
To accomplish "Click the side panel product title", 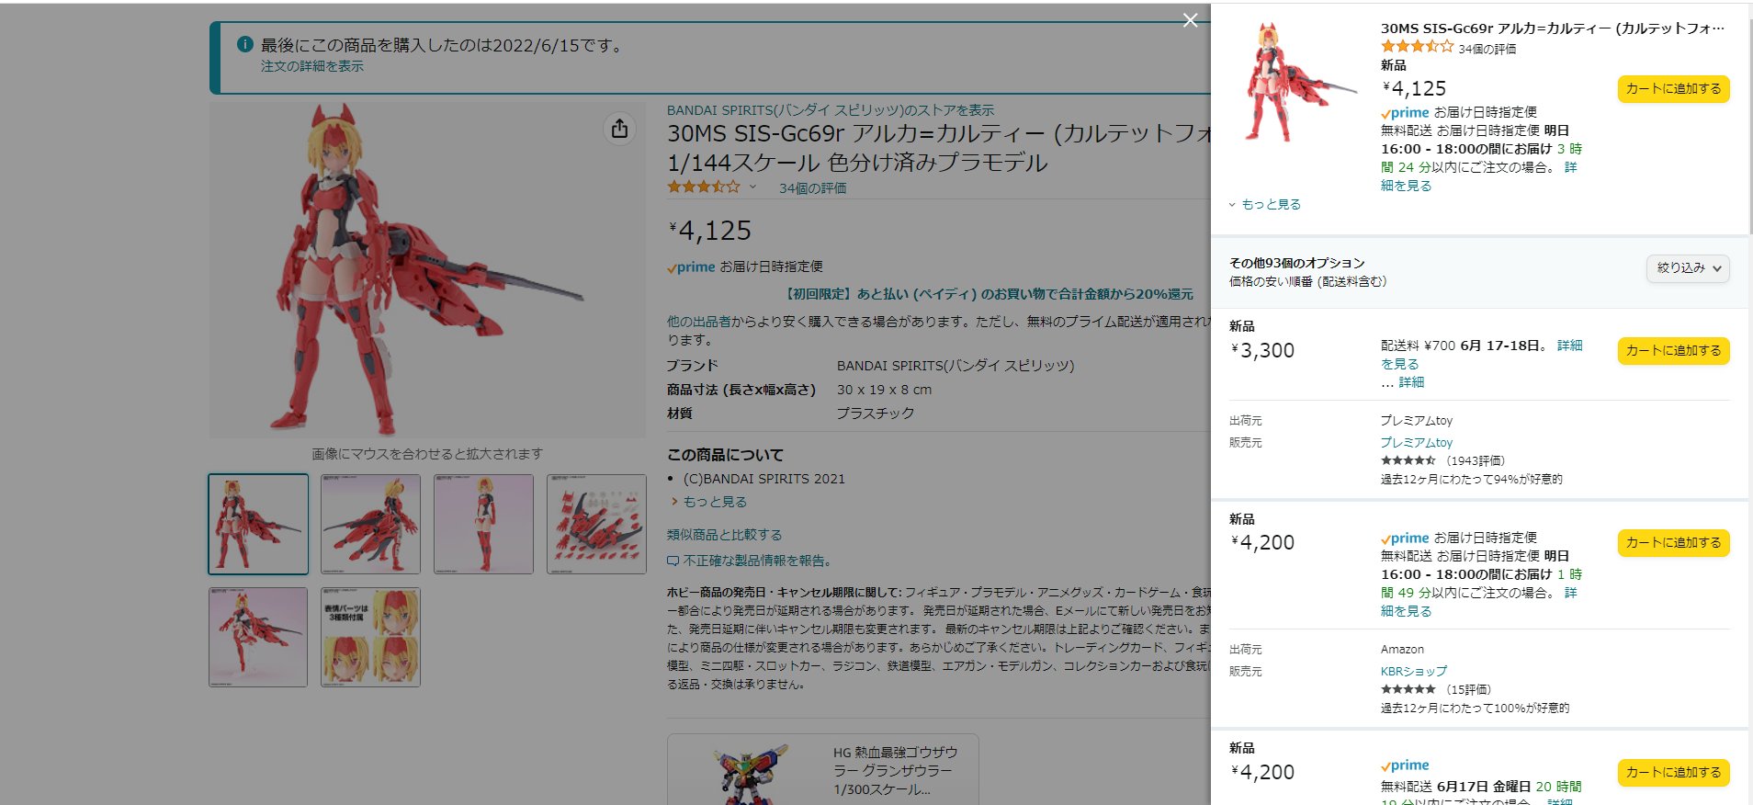I will click(x=1553, y=28).
